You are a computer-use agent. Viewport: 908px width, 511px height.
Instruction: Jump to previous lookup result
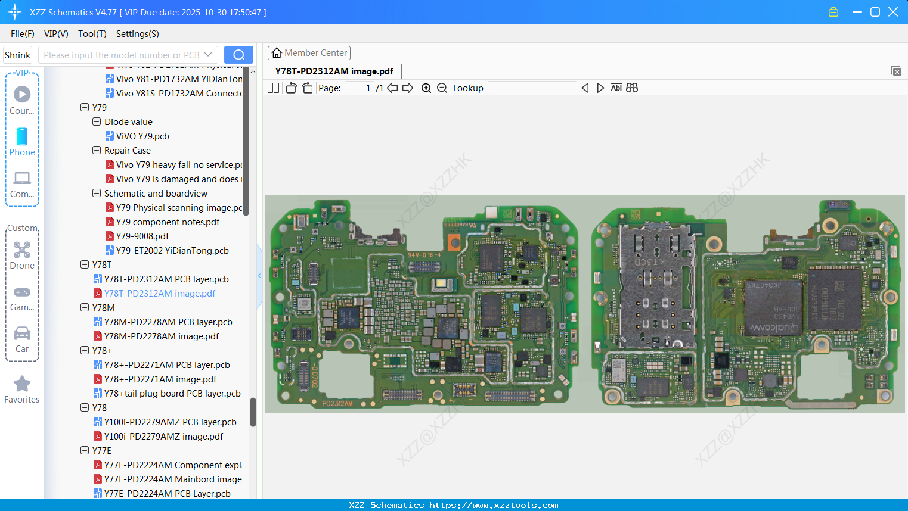[x=585, y=88]
